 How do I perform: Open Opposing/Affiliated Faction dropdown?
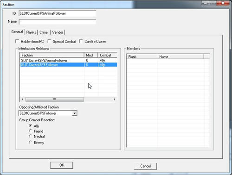pos(75,113)
